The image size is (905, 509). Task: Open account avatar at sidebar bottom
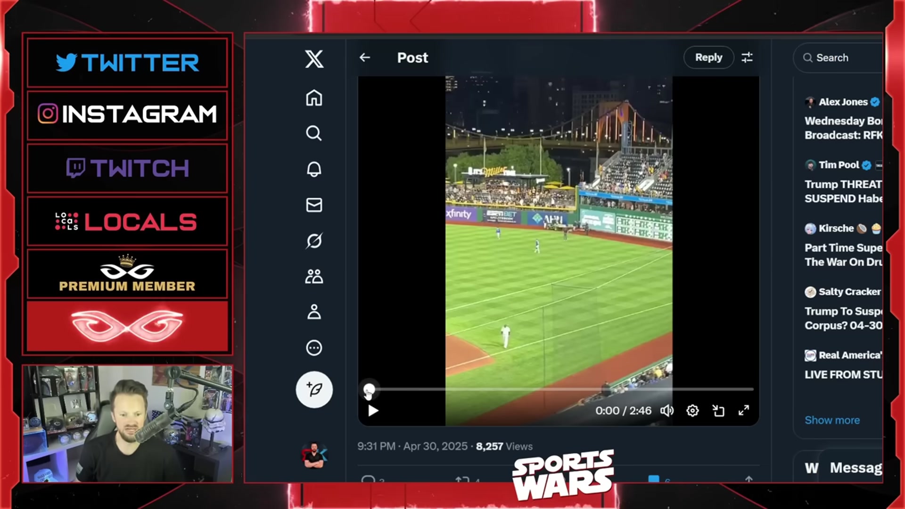pyautogui.click(x=314, y=455)
